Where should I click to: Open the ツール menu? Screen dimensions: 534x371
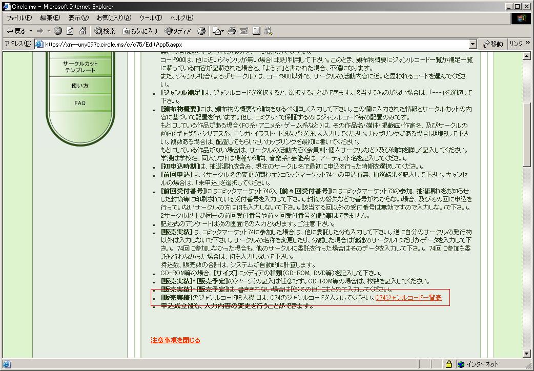[151, 18]
